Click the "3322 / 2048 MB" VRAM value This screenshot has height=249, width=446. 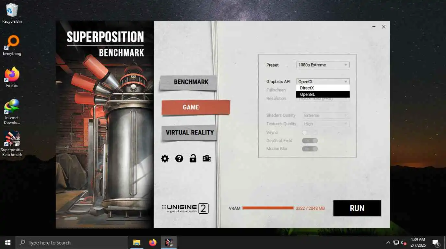pyautogui.click(x=310, y=208)
